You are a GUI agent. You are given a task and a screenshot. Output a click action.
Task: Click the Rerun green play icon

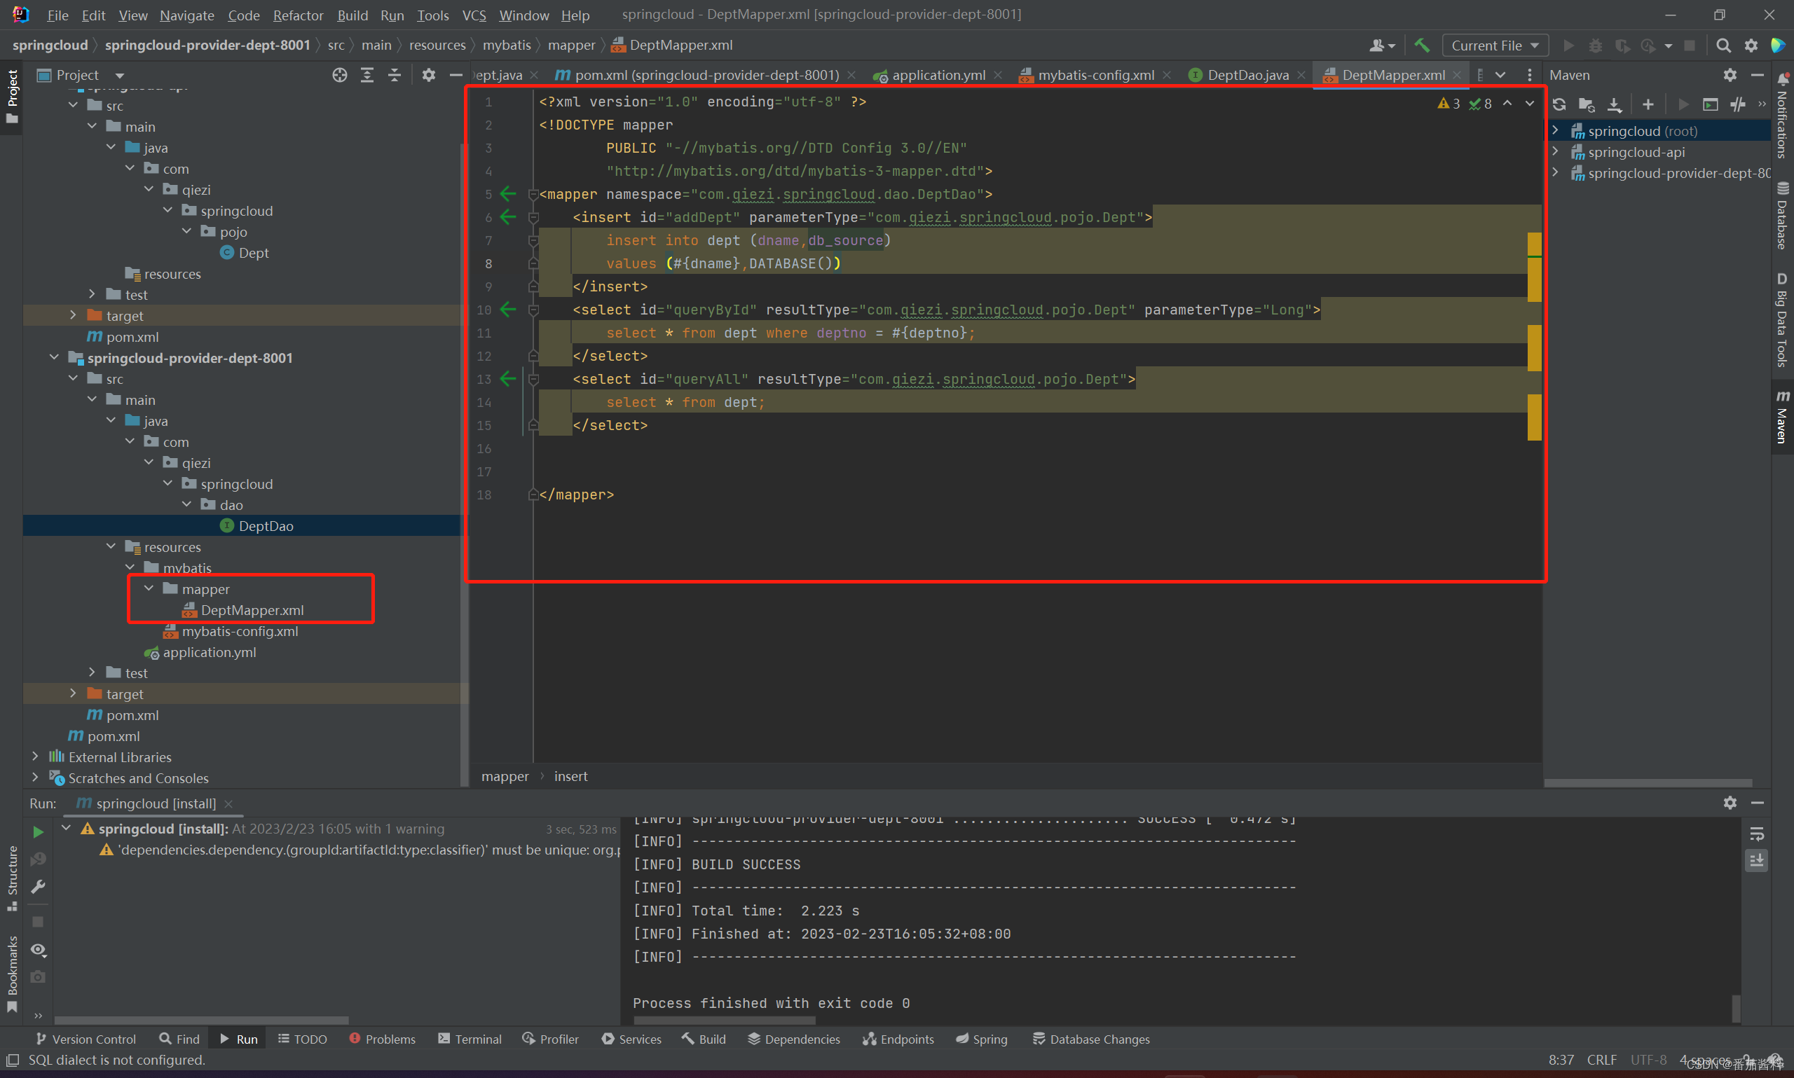pyautogui.click(x=38, y=831)
